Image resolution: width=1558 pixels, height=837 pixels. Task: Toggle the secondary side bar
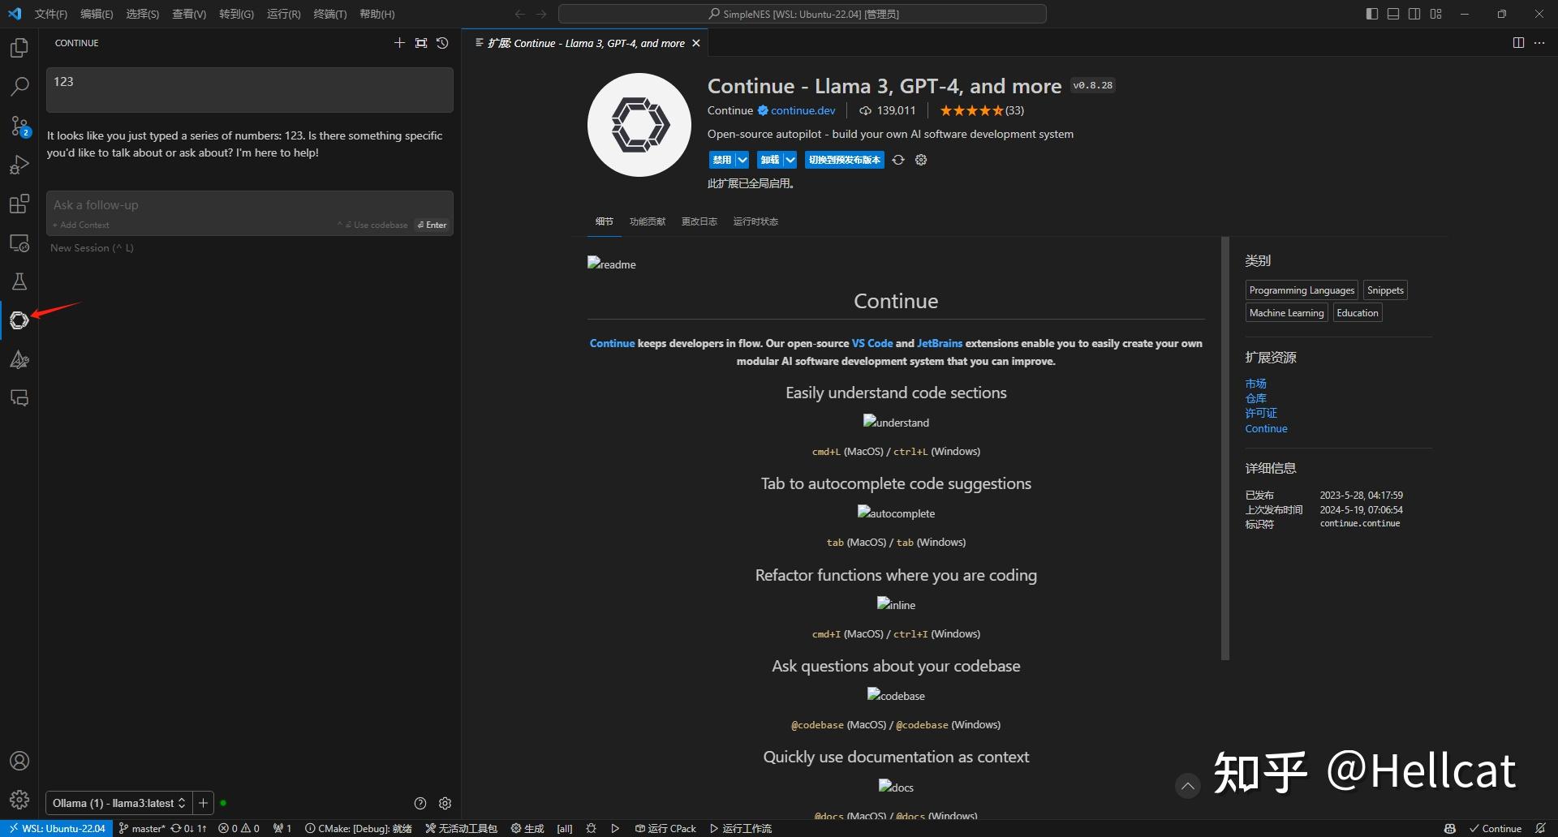[1414, 14]
